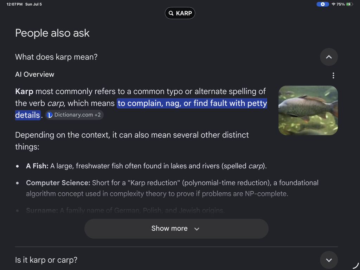Click the AI Overview label
This screenshot has height=270, width=360.
[35, 75]
